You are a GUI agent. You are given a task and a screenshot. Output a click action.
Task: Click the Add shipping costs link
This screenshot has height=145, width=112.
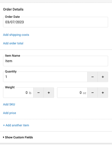pyautogui.click(x=16, y=35)
